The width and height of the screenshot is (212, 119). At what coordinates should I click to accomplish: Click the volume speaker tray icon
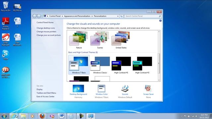click(196, 116)
